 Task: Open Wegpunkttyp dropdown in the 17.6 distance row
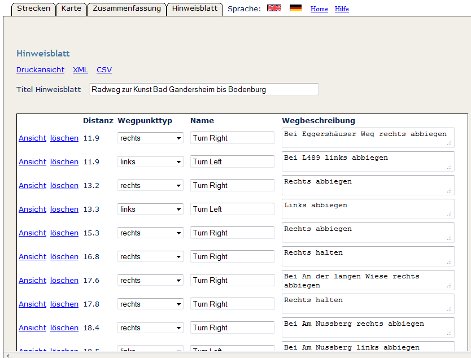tap(150, 280)
